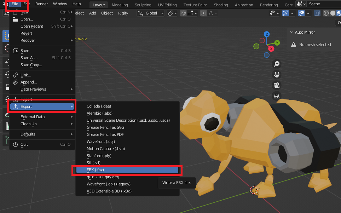The height and width of the screenshot is (213, 341).
Task: Choose FBX (.fbx) from the Export submenu
Action: [x=127, y=170]
